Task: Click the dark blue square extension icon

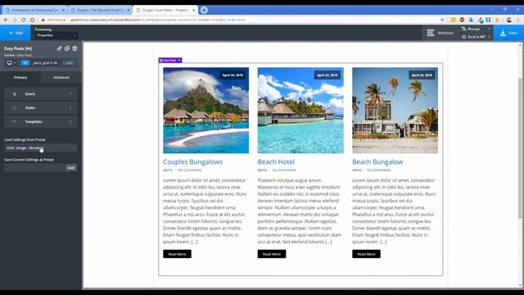Action: coord(488,20)
